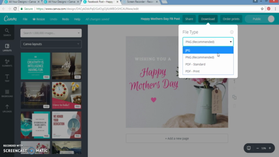This screenshot has width=279, height=157.
Task: Select PNG (Recommended) option in list
Action: point(208,57)
